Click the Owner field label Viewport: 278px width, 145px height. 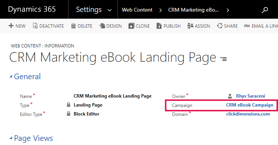click(178, 96)
